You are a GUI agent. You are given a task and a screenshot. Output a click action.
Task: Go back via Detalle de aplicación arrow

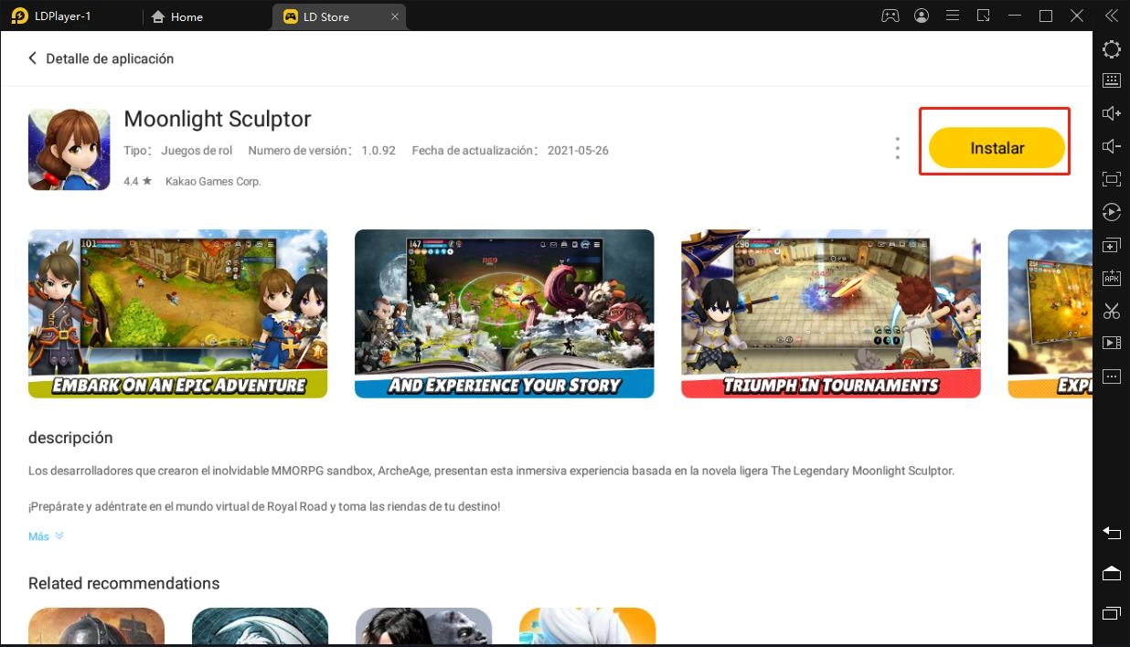[x=33, y=58]
